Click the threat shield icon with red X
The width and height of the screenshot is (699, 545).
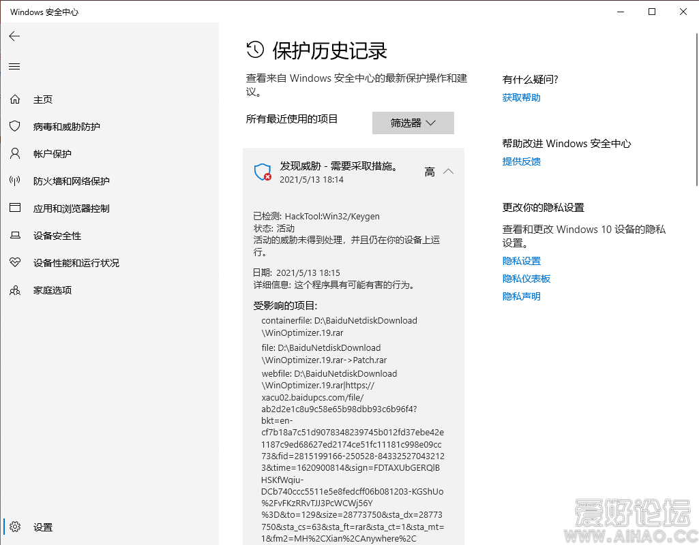tap(263, 172)
